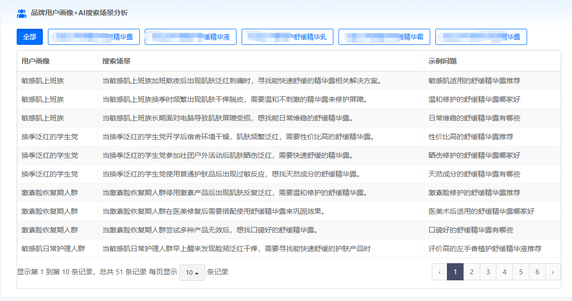This screenshot has width=572, height=301.
Task: Open the 每页显示 10 records-per-page dropdown
Action: [x=192, y=272]
